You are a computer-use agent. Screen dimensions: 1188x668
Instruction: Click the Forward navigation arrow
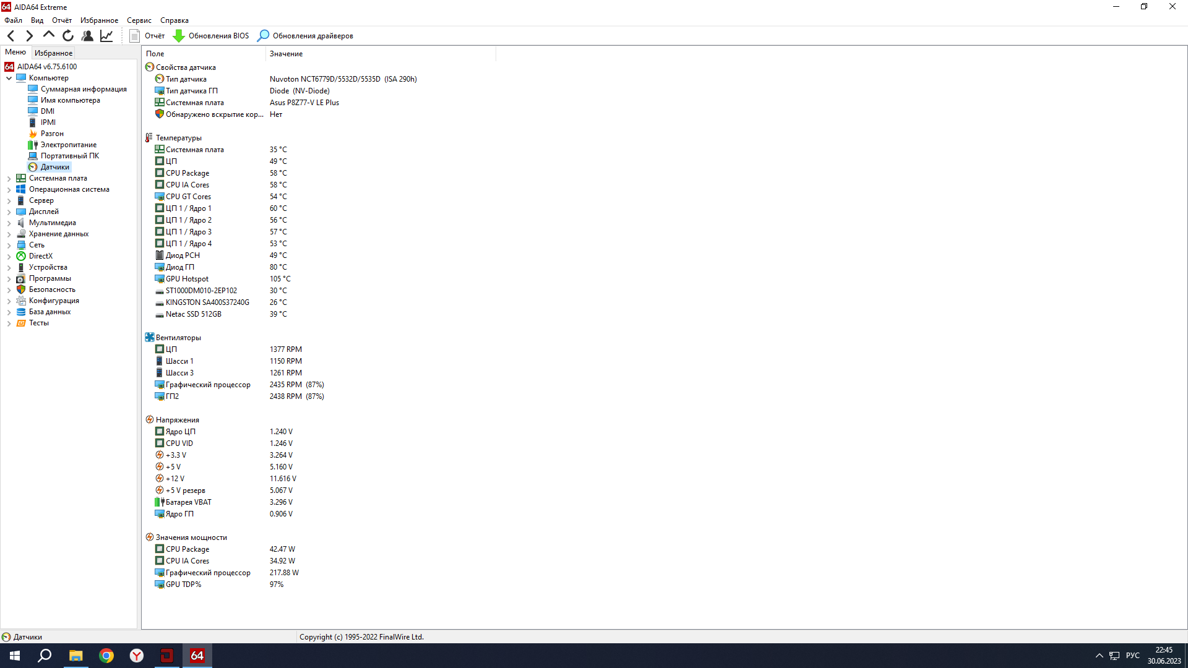(x=29, y=36)
